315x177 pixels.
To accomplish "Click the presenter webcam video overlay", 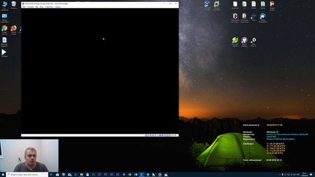I will point(30,155).
